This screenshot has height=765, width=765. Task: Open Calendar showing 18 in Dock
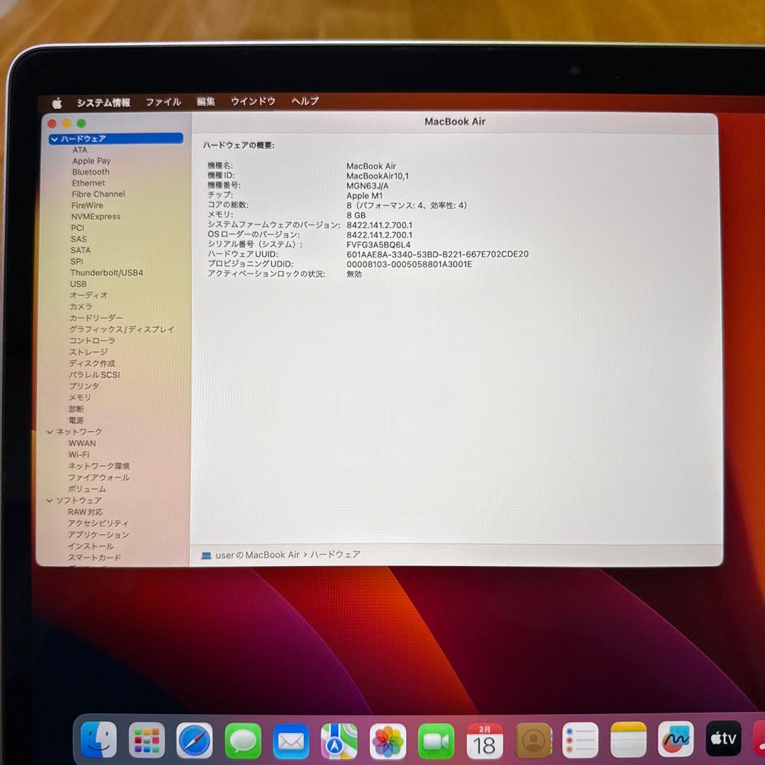click(484, 741)
